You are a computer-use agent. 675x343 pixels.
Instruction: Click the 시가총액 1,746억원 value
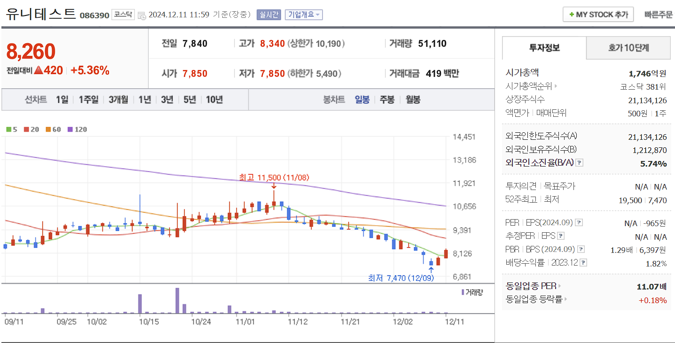[x=647, y=73]
